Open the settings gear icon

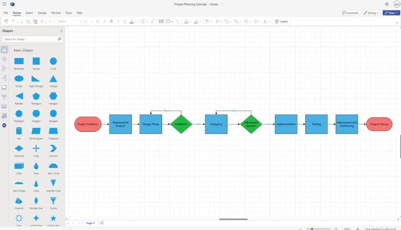coord(386,4)
